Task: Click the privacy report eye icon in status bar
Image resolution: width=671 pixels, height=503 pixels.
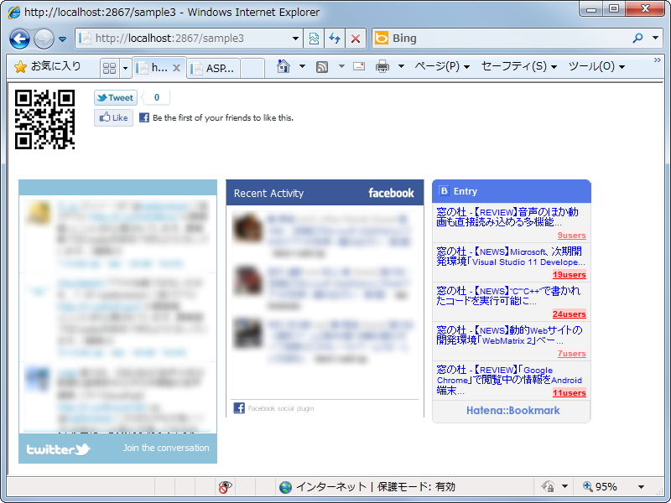Action: click(x=225, y=487)
